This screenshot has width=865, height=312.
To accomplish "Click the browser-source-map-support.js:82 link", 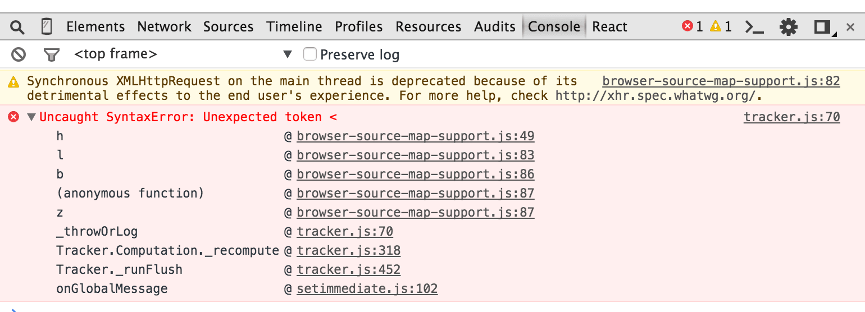I will coord(721,81).
